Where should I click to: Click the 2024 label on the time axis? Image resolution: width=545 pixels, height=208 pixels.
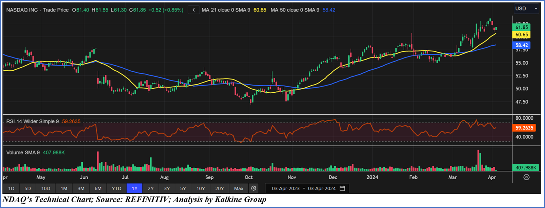click(372, 177)
